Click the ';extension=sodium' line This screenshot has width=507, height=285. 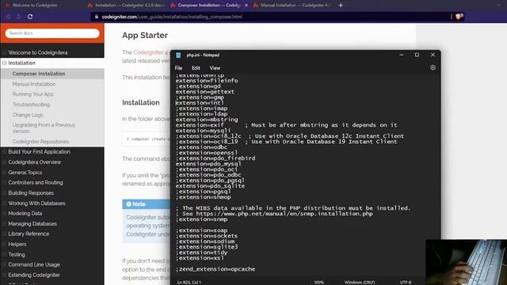205,241
